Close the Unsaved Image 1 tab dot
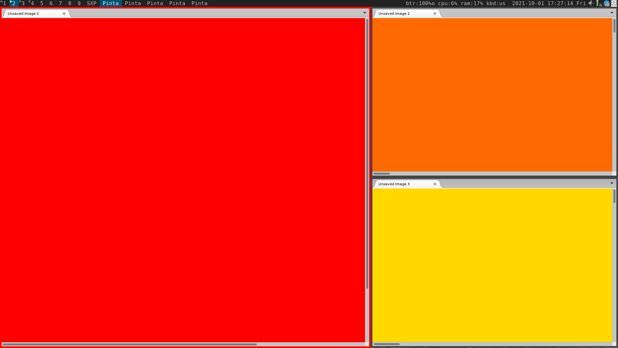The width and height of the screenshot is (618, 348). pos(64,14)
